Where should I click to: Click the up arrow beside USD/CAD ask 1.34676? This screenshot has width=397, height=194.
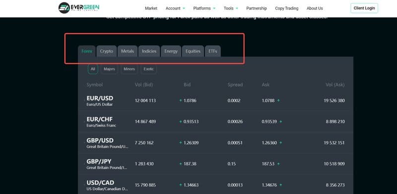[280, 185]
